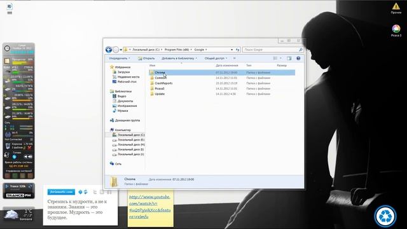Sort by Дата изменения column header
Screen dimensions: 407x229
coord(227,66)
